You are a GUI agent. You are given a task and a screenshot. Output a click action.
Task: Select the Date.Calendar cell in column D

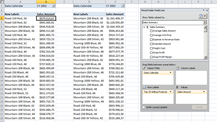(89, 6)
